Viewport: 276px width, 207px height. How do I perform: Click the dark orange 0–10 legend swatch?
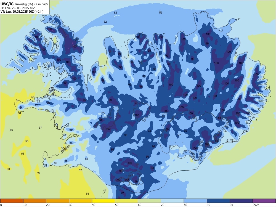(x=12, y=201)
